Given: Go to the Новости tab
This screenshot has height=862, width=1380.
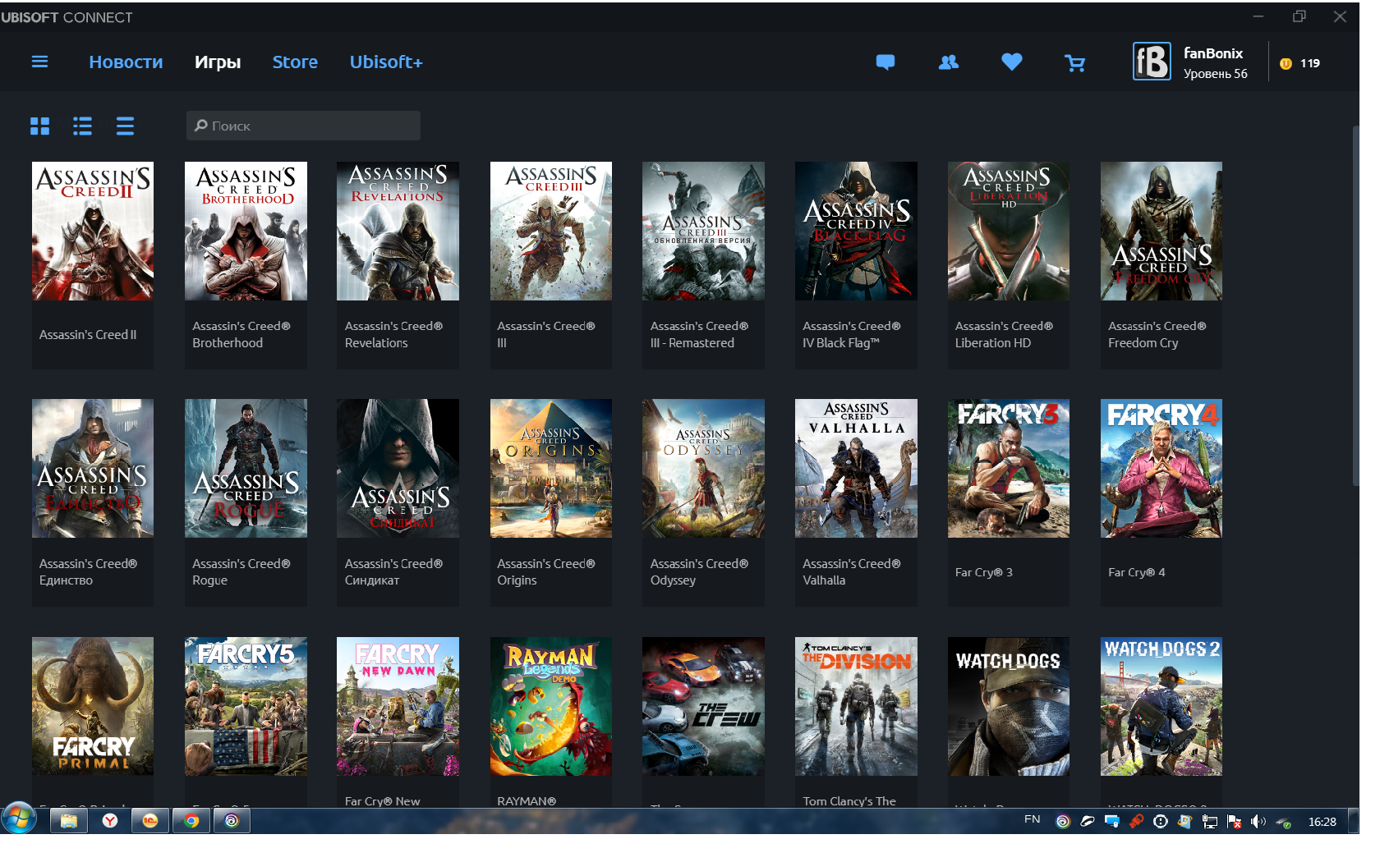Looking at the screenshot, I should 126,62.
